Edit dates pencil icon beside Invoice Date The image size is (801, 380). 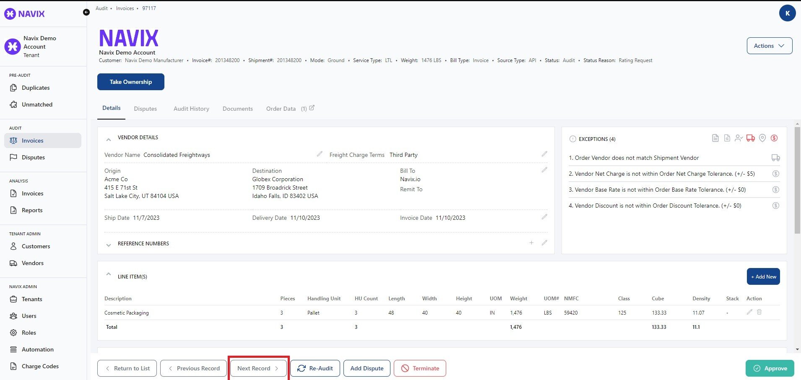(544, 217)
